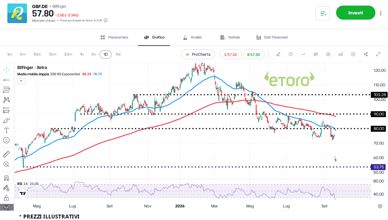Select the 1W timeframe
Image resolution: width=388 pixels, height=220 pixels.
(x=118, y=54)
